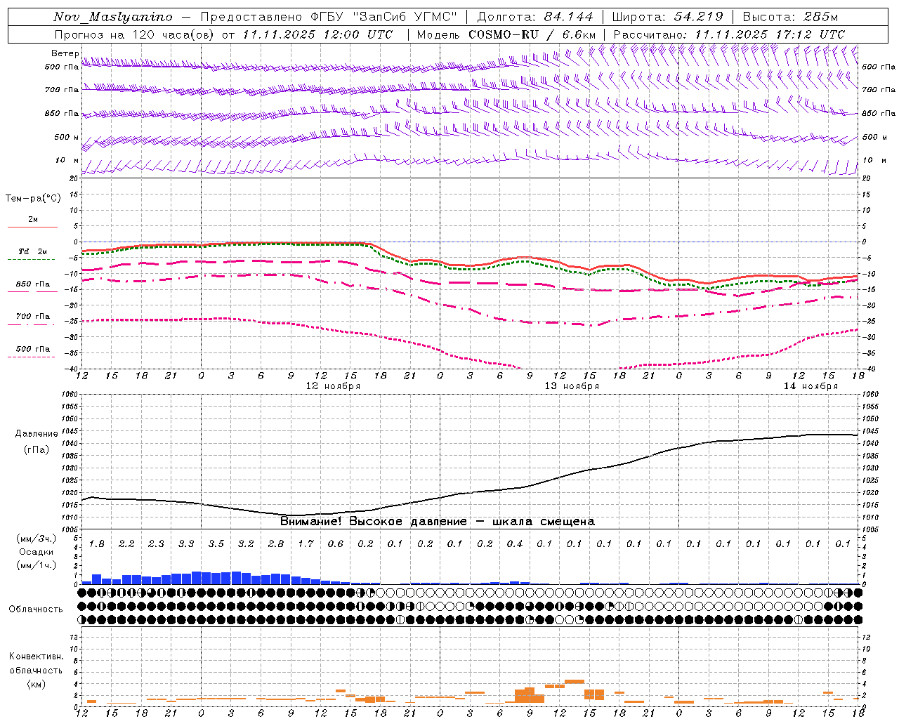Click the Давление pressure panel label
The width and height of the screenshot is (899, 719).
[x=37, y=434]
